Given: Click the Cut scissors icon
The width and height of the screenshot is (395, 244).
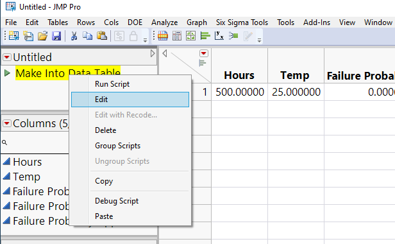Looking at the screenshot, I should [74, 36].
